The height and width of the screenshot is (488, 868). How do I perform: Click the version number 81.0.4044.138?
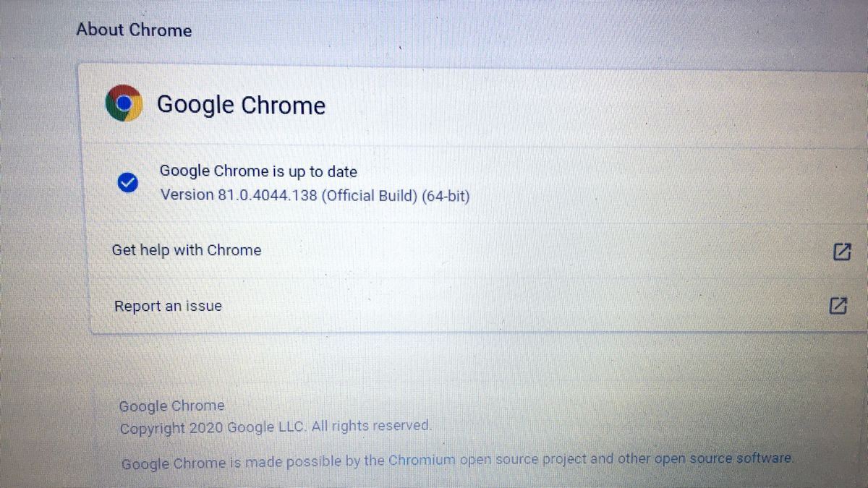tap(267, 195)
